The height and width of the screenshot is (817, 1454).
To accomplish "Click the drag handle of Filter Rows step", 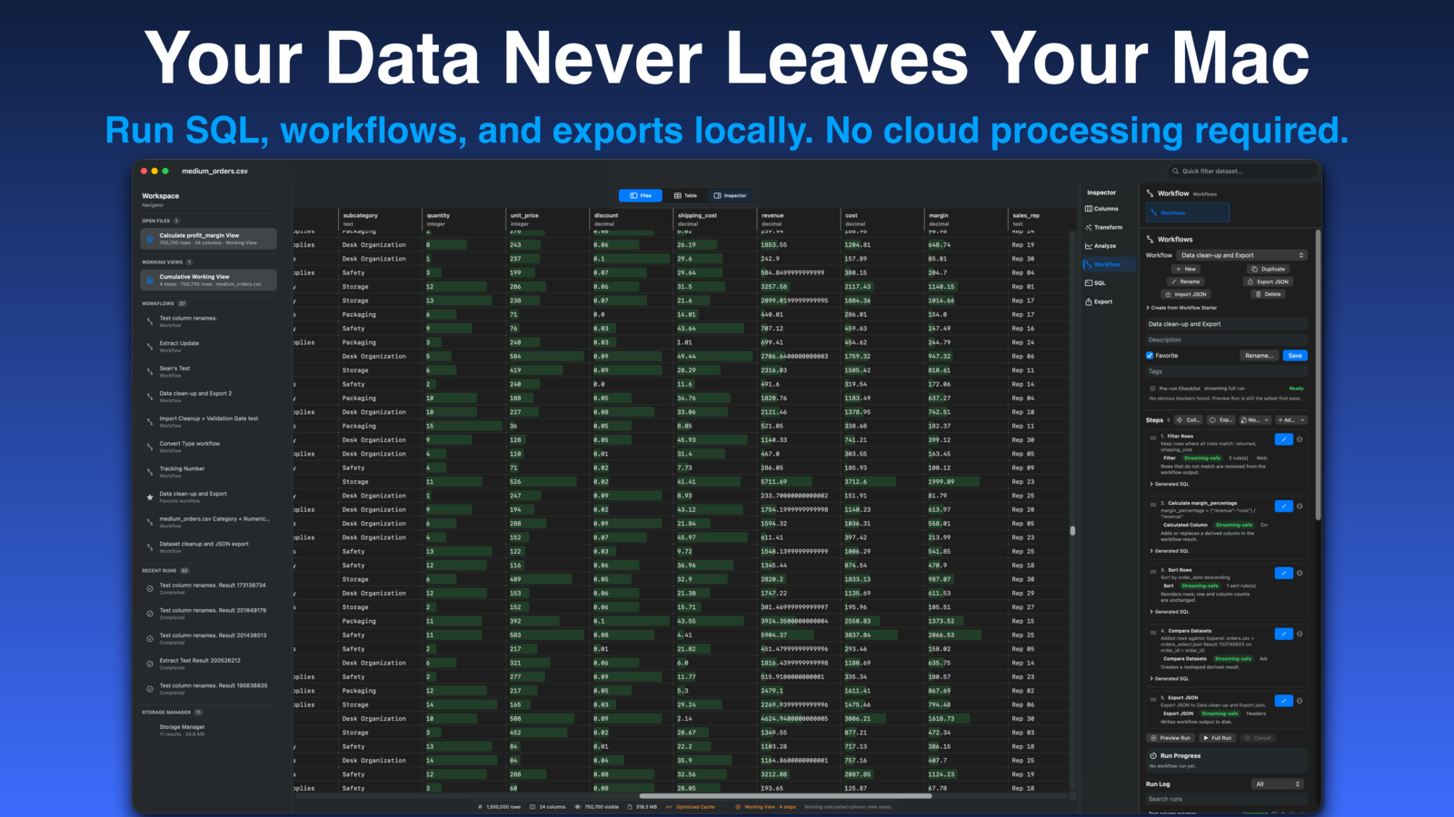I will click(1153, 438).
